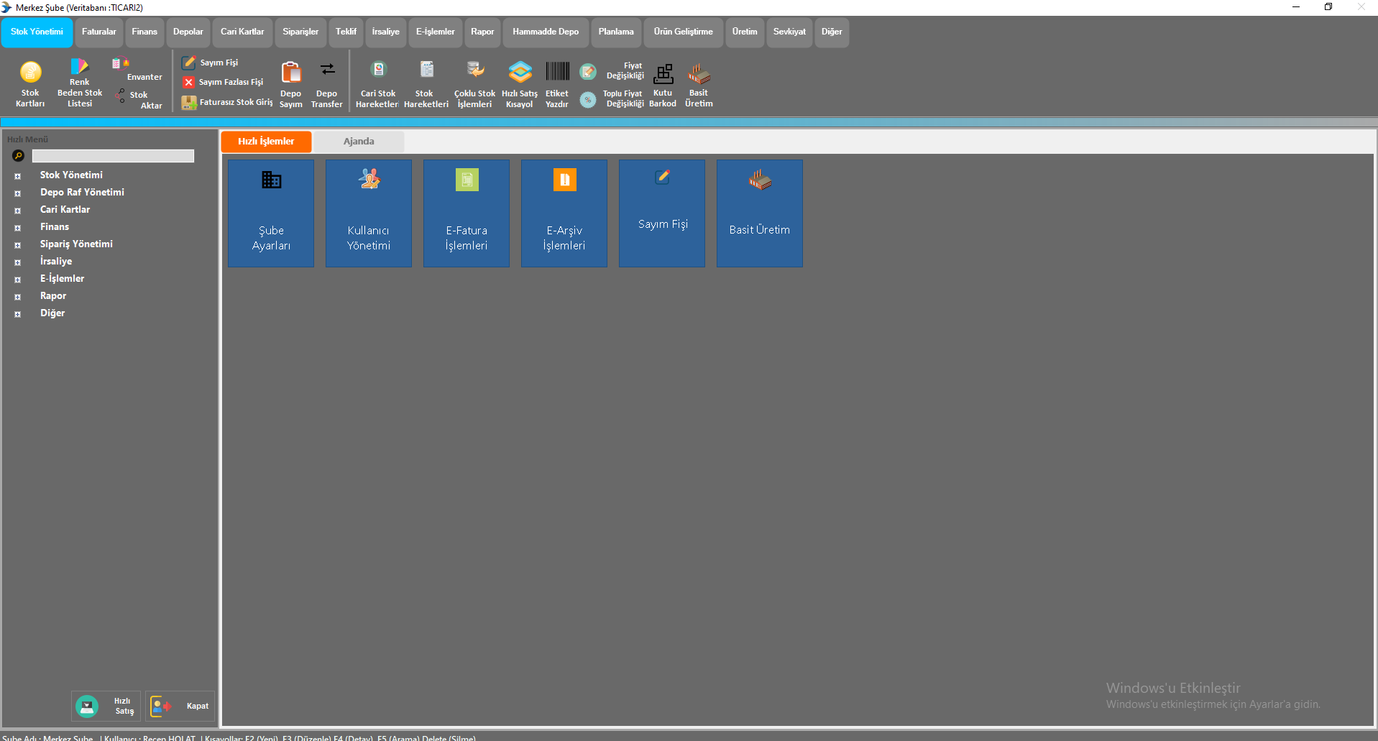Viewport: 1378px width, 741px height.
Task: Open the Şube Ayarları tile
Action: coord(271,213)
